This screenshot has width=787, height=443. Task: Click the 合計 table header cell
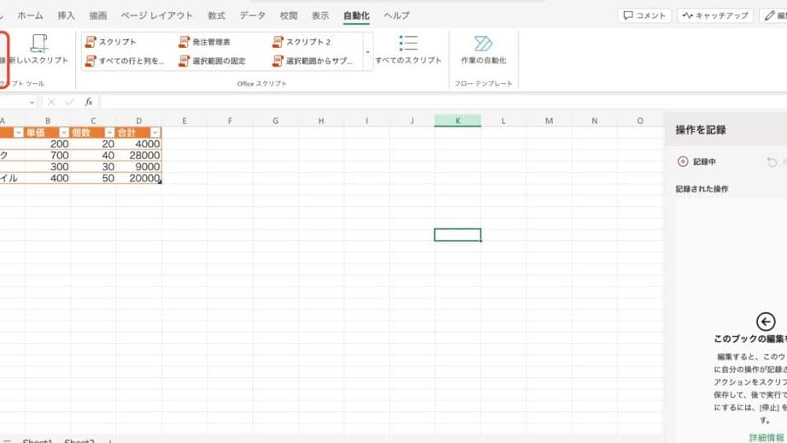[139, 133]
